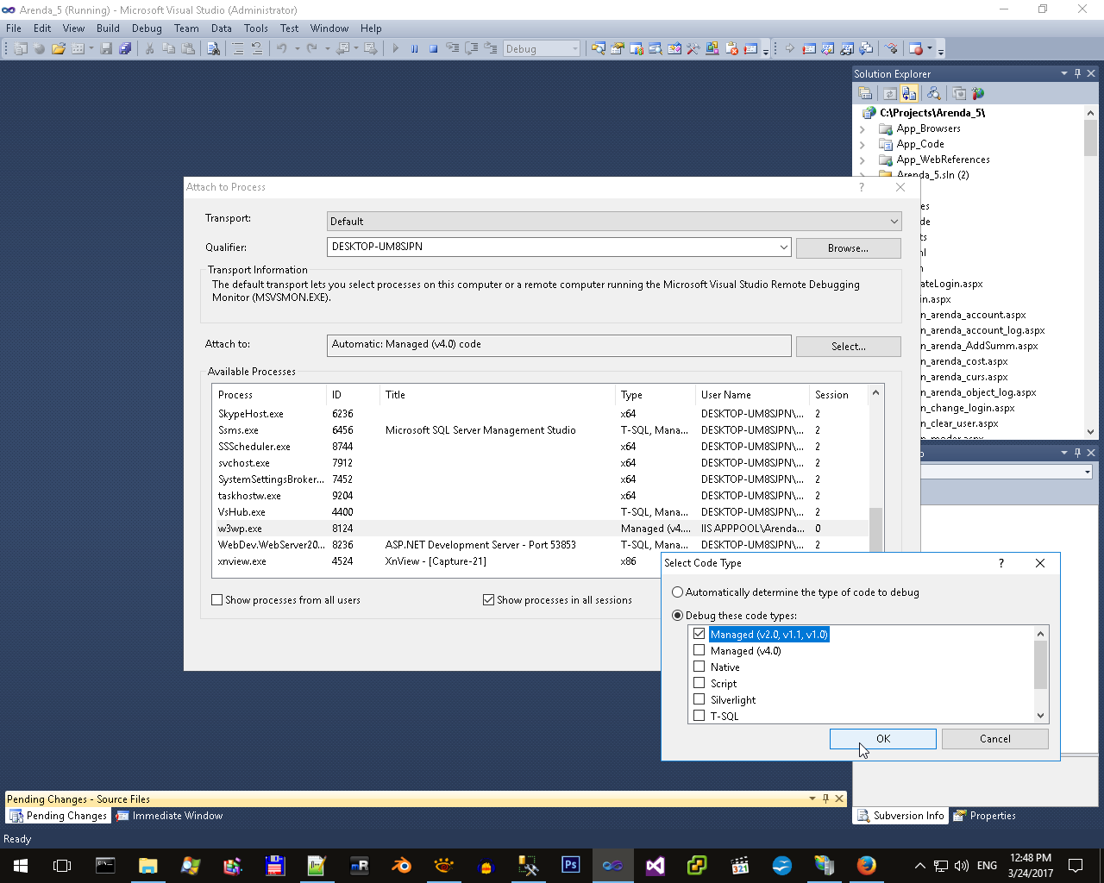Image resolution: width=1104 pixels, height=883 pixels.
Task: Check the Script code type
Action: tap(699, 683)
